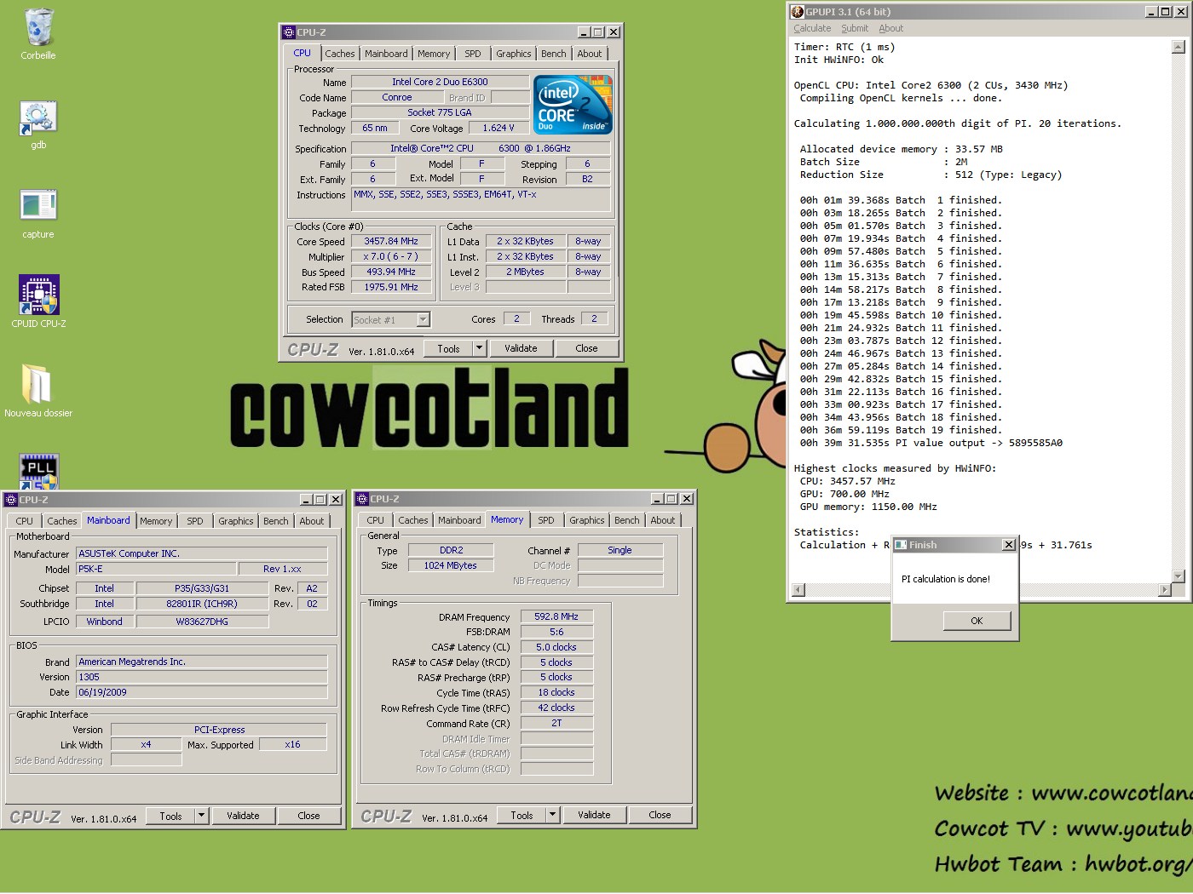
Task: Click the DDR2 memory type field
Action: 451,551
